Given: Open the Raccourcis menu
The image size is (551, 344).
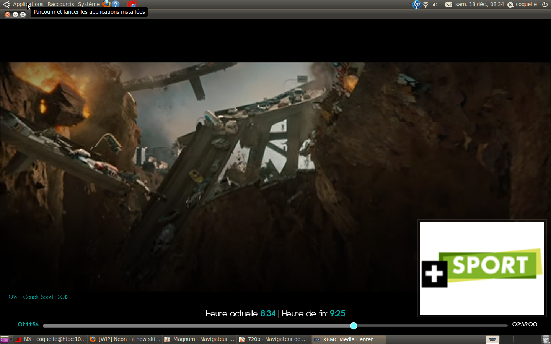Looking at the screenshot, I should (x=61, y=4).
